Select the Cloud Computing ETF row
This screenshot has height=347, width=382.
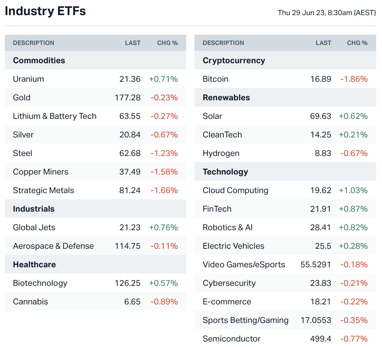[x=235, y=190]
